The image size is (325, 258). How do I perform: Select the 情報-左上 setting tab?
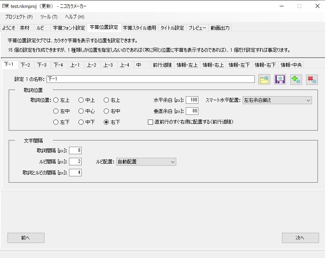click(x=187, y=65)
